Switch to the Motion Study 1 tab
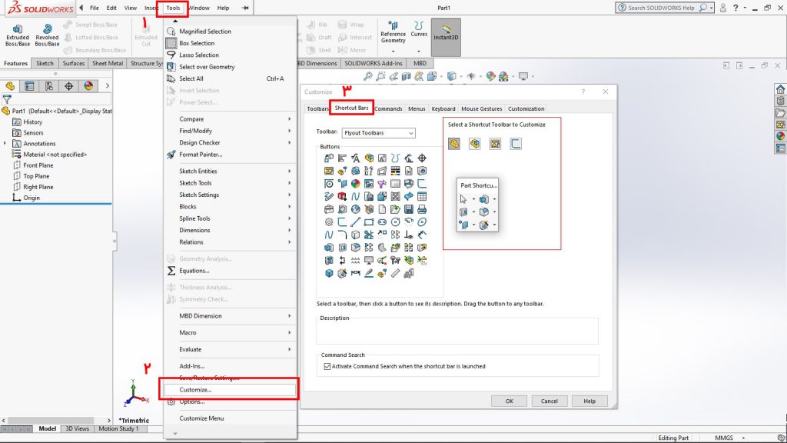The image size is (787, 443). point(117,429)
